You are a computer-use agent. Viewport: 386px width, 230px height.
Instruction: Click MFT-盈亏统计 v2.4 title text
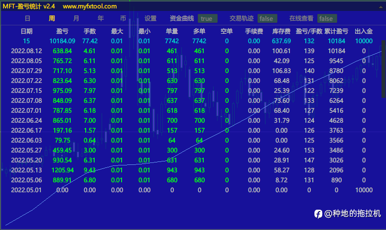(29, 6)
